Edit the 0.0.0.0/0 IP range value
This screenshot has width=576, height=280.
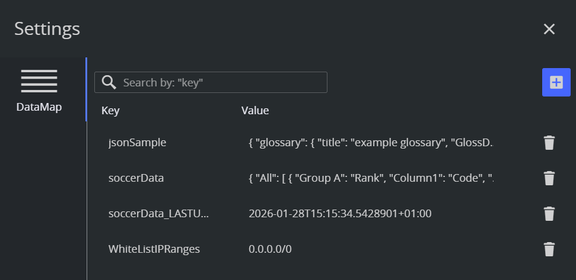tap(270, 249)
